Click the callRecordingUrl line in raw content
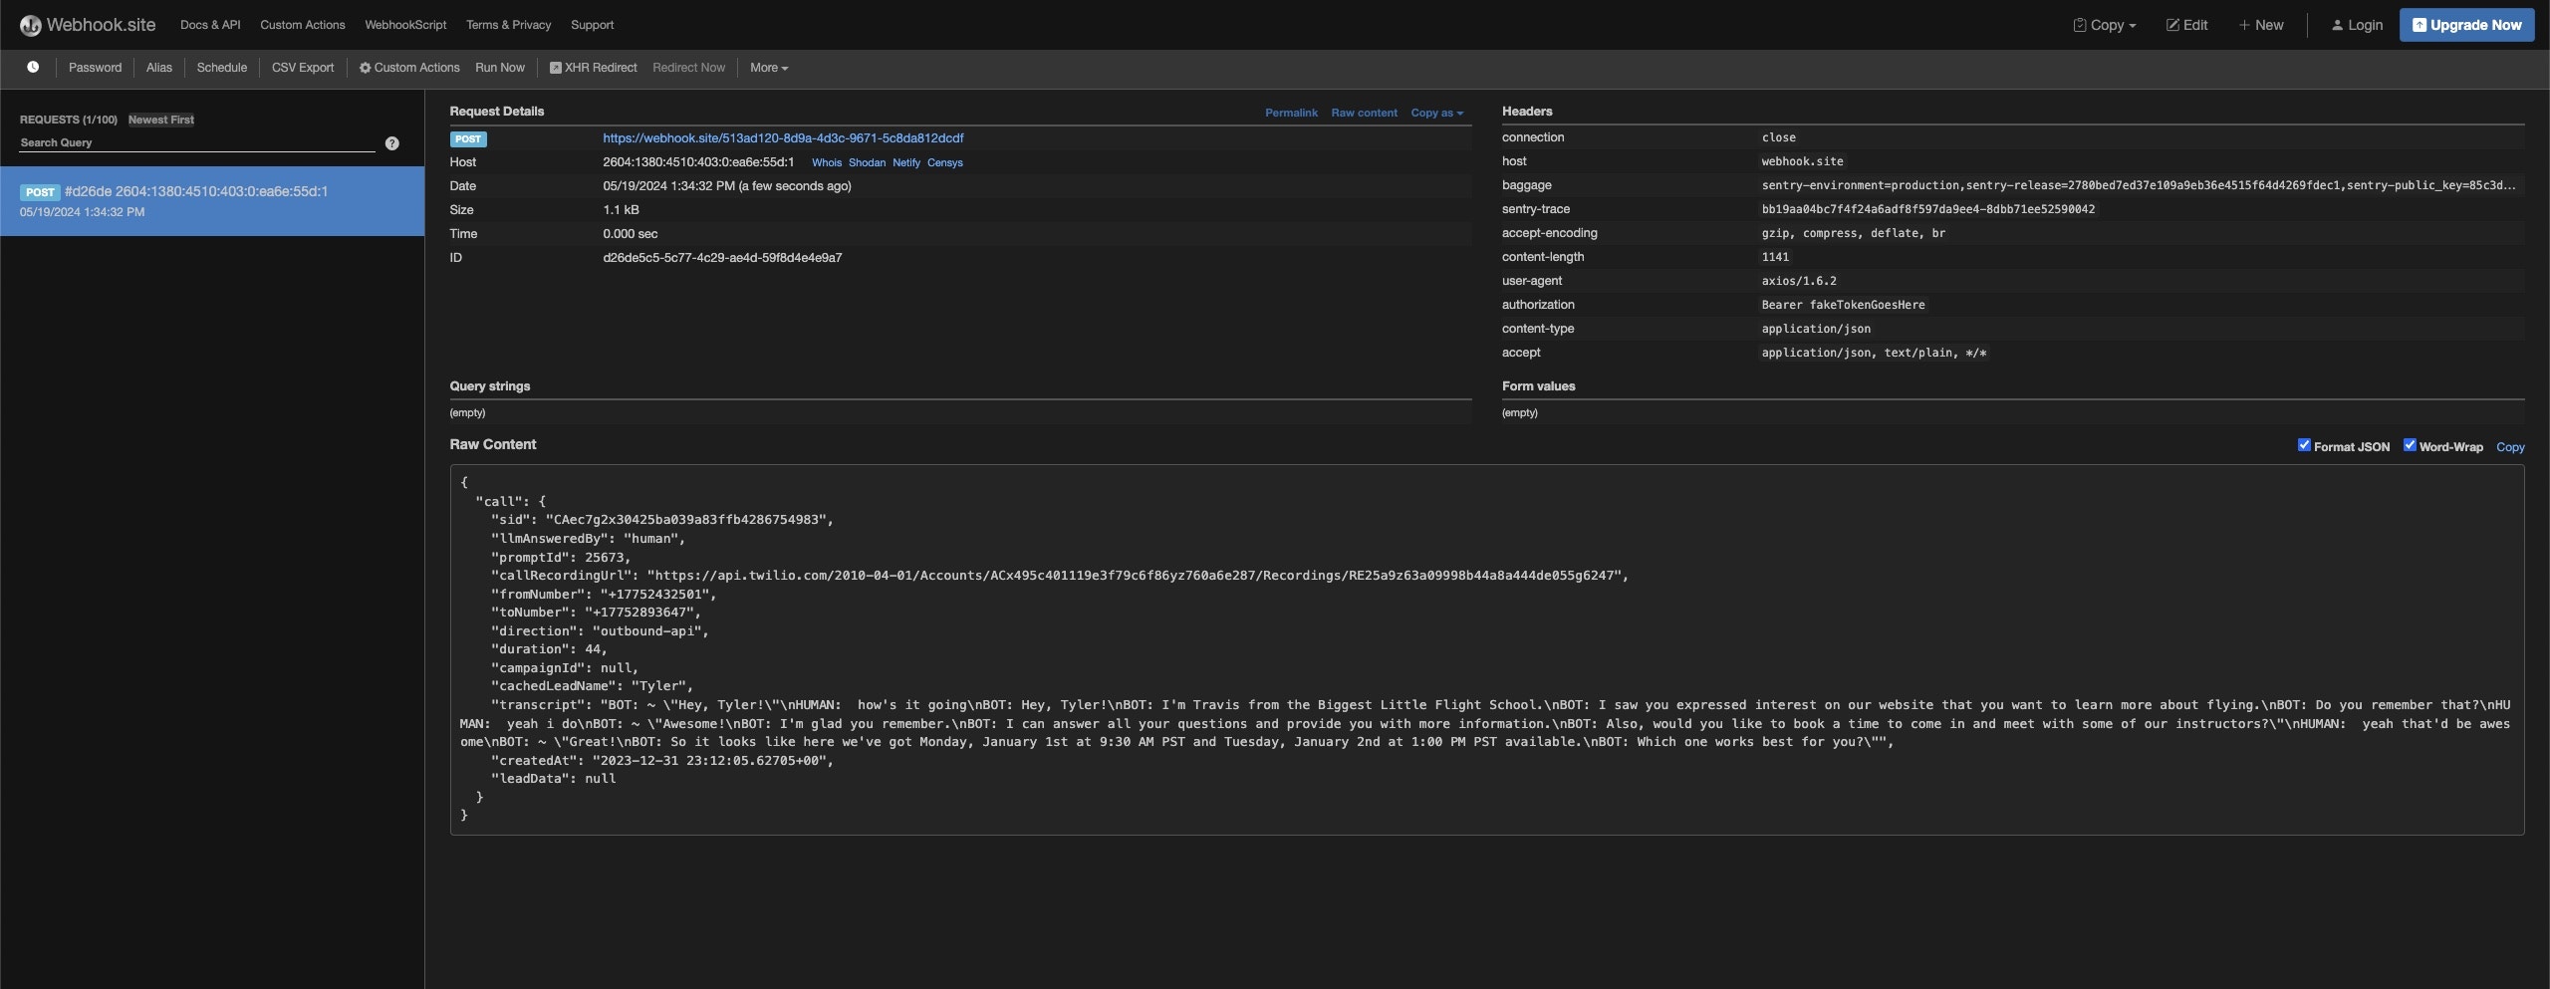2550x989 pixels. [x=1060, y=576]
